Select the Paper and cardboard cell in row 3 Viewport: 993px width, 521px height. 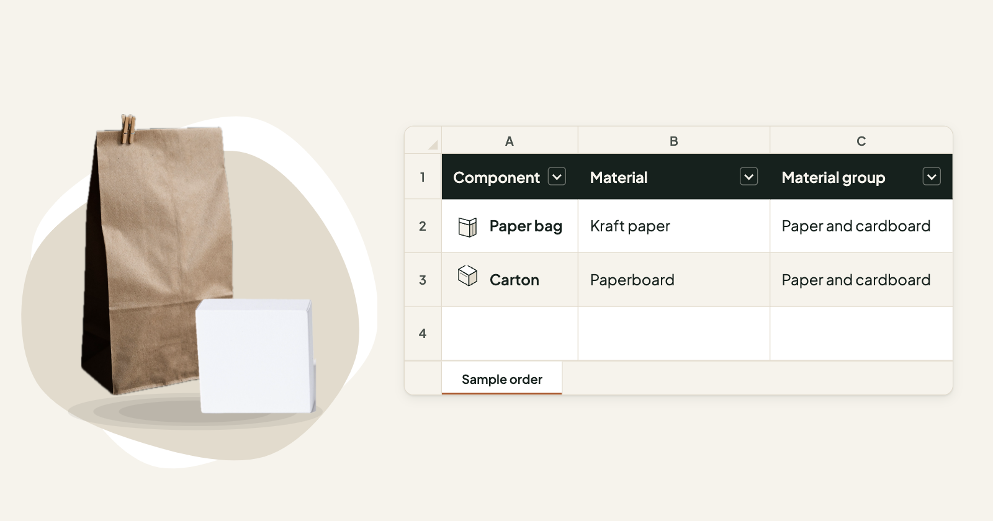(861, 280)
